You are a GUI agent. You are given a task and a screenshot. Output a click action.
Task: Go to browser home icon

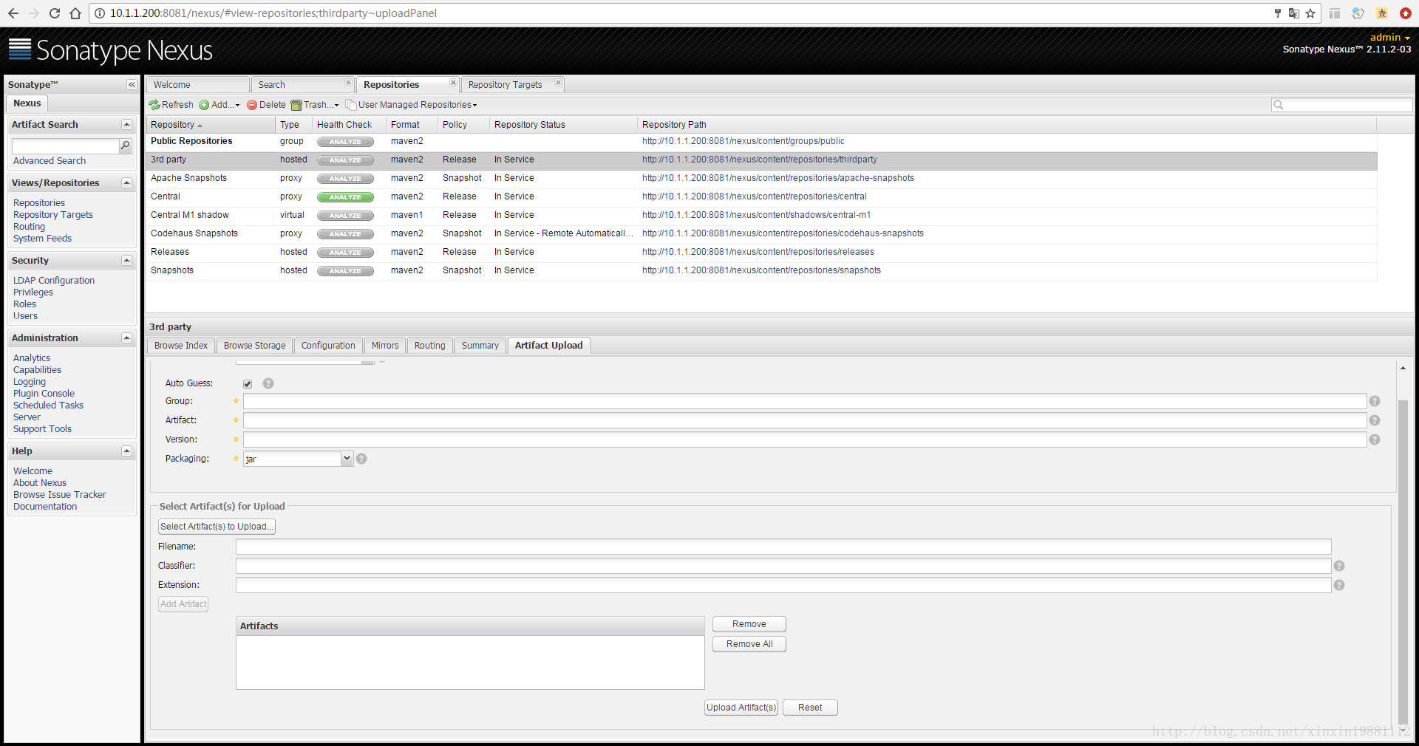click(75, 13)
